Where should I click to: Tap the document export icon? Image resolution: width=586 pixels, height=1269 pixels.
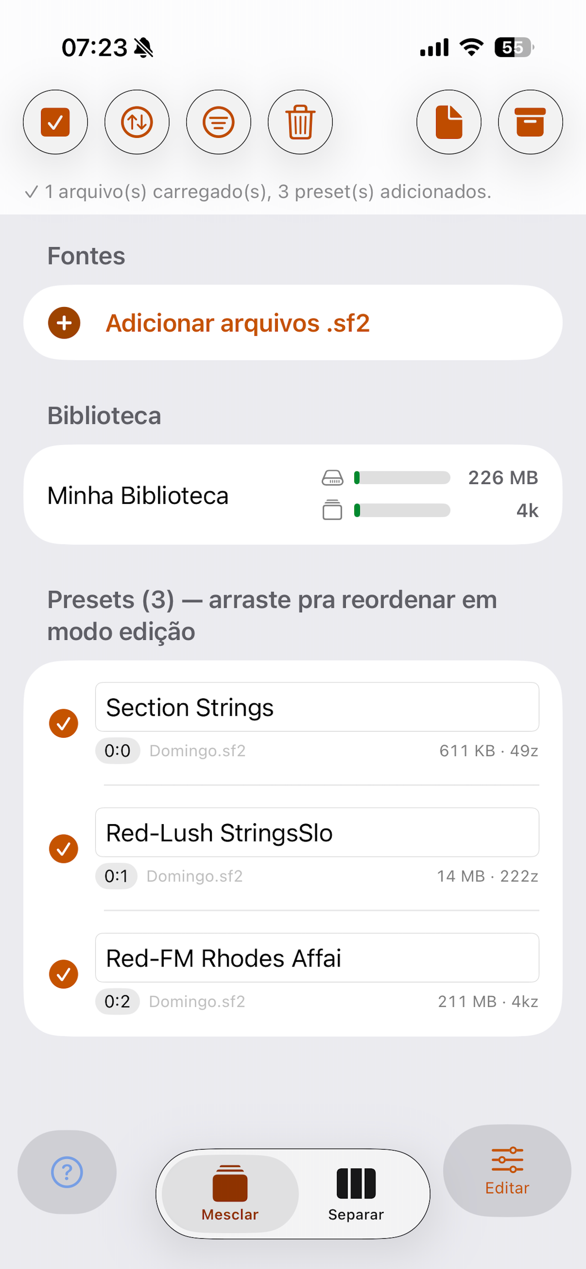[449, 122]
